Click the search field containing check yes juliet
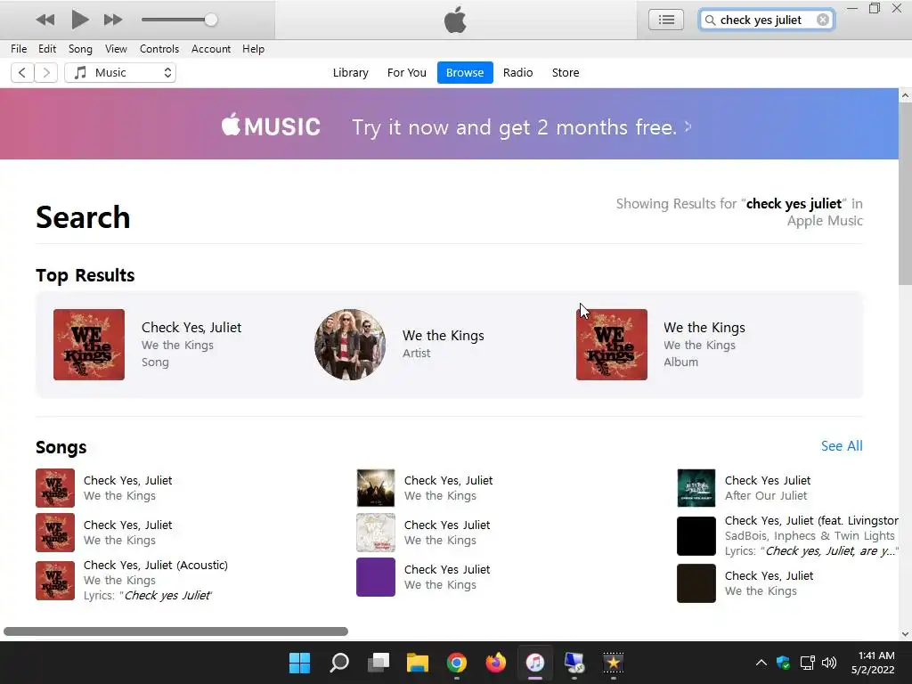Viewport: 912px width, 684px height. [767, 20]
